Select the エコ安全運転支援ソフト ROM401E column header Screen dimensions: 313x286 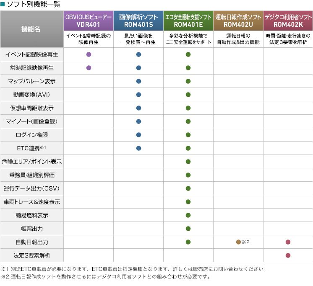(188, 21)
